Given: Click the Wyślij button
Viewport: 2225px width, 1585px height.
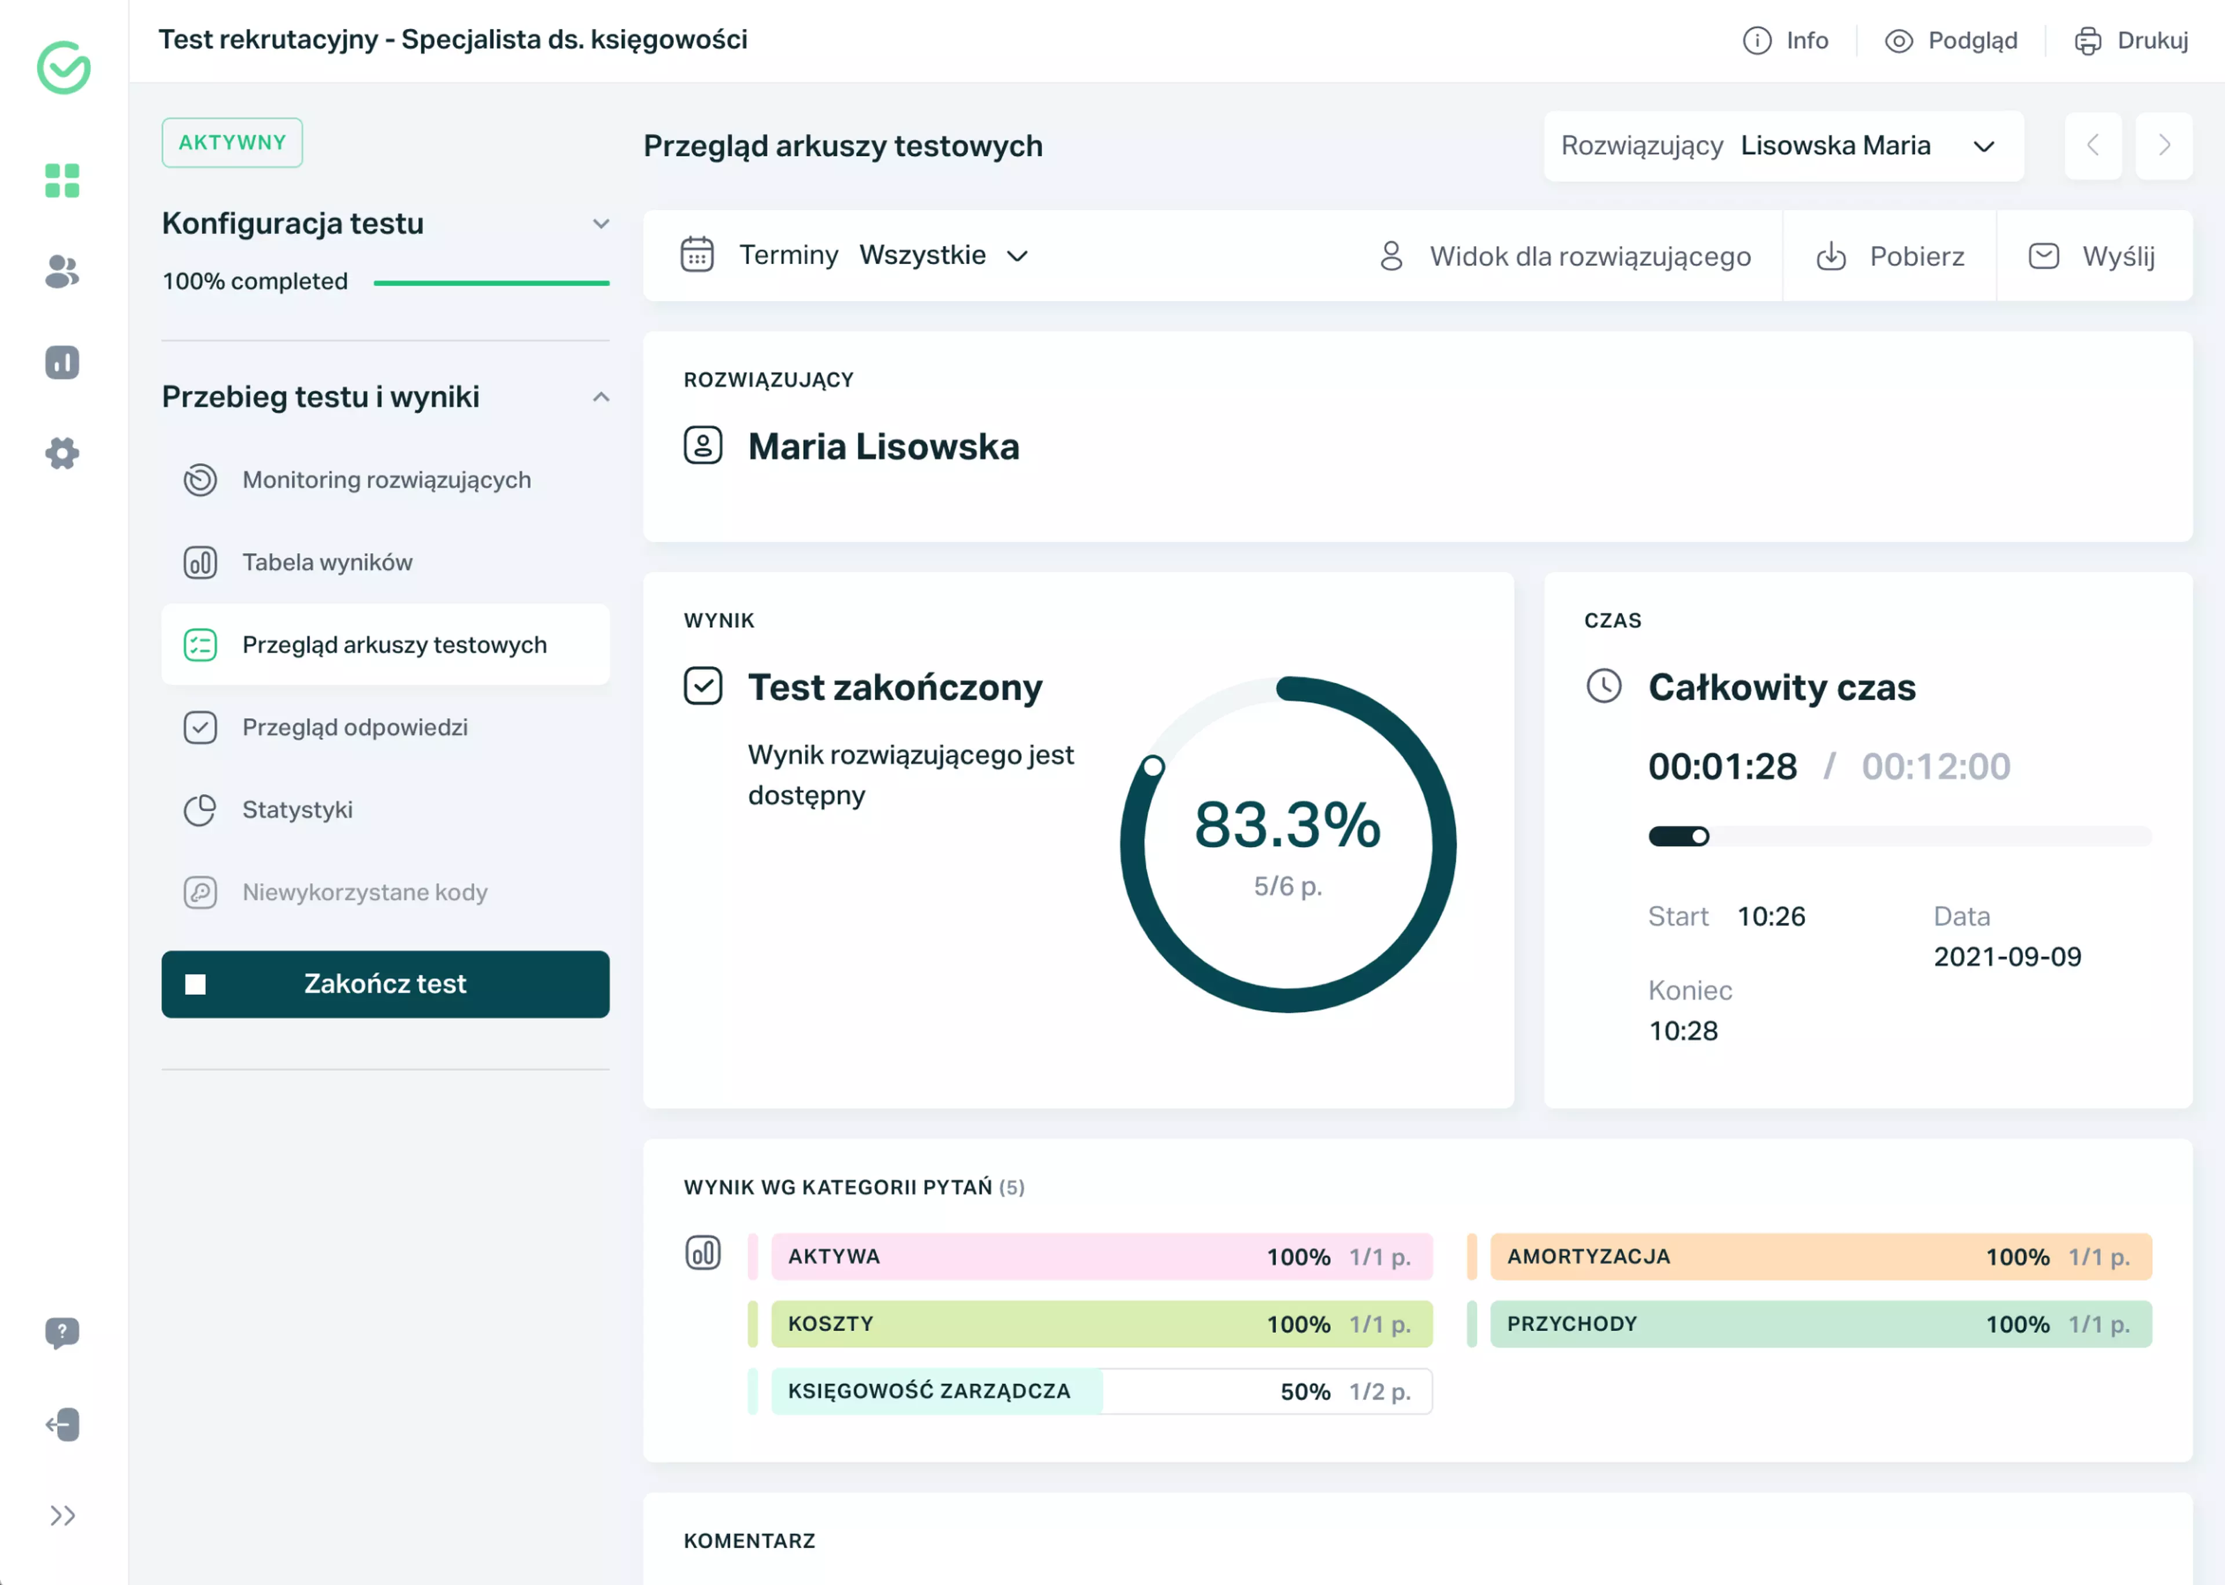Looking at the screenshot, I should tap(2094, 256).
